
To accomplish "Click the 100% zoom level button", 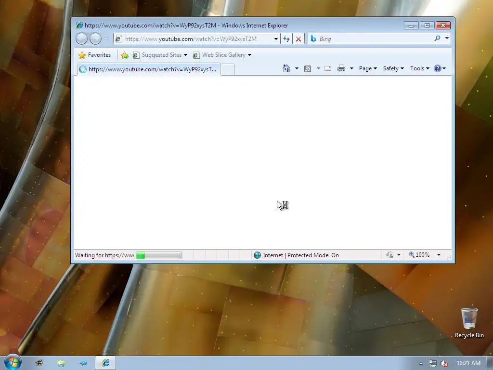I will click(419, 255).
